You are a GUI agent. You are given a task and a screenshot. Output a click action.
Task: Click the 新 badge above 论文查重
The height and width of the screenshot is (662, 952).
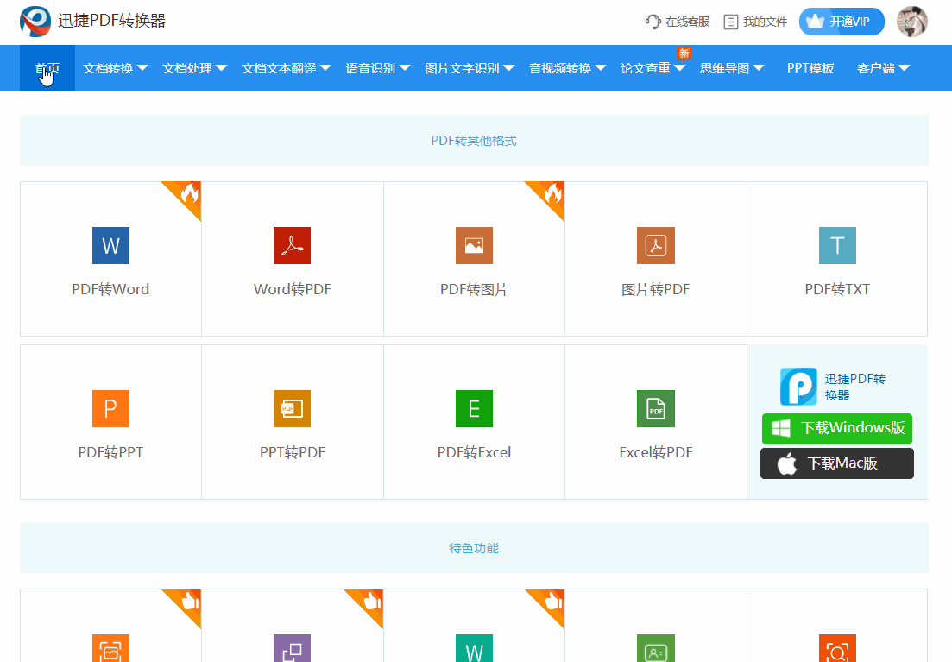tap(684, 54)
